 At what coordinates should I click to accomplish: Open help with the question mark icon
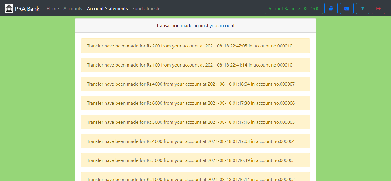(363, 8)
